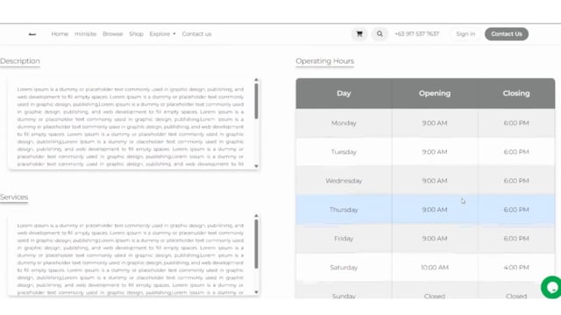This screenshot has height=315, width=561.
Task: Click the search magnifier icon
Action: pos(380,34)
